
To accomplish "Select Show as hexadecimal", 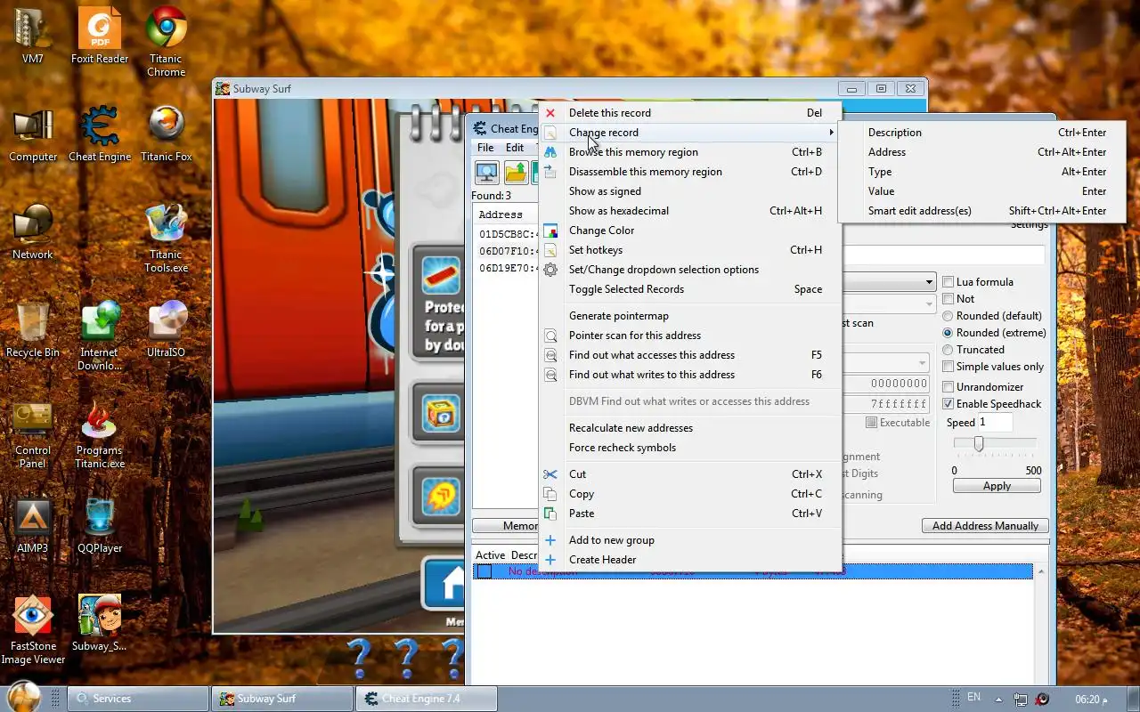I will click(690, 211).
